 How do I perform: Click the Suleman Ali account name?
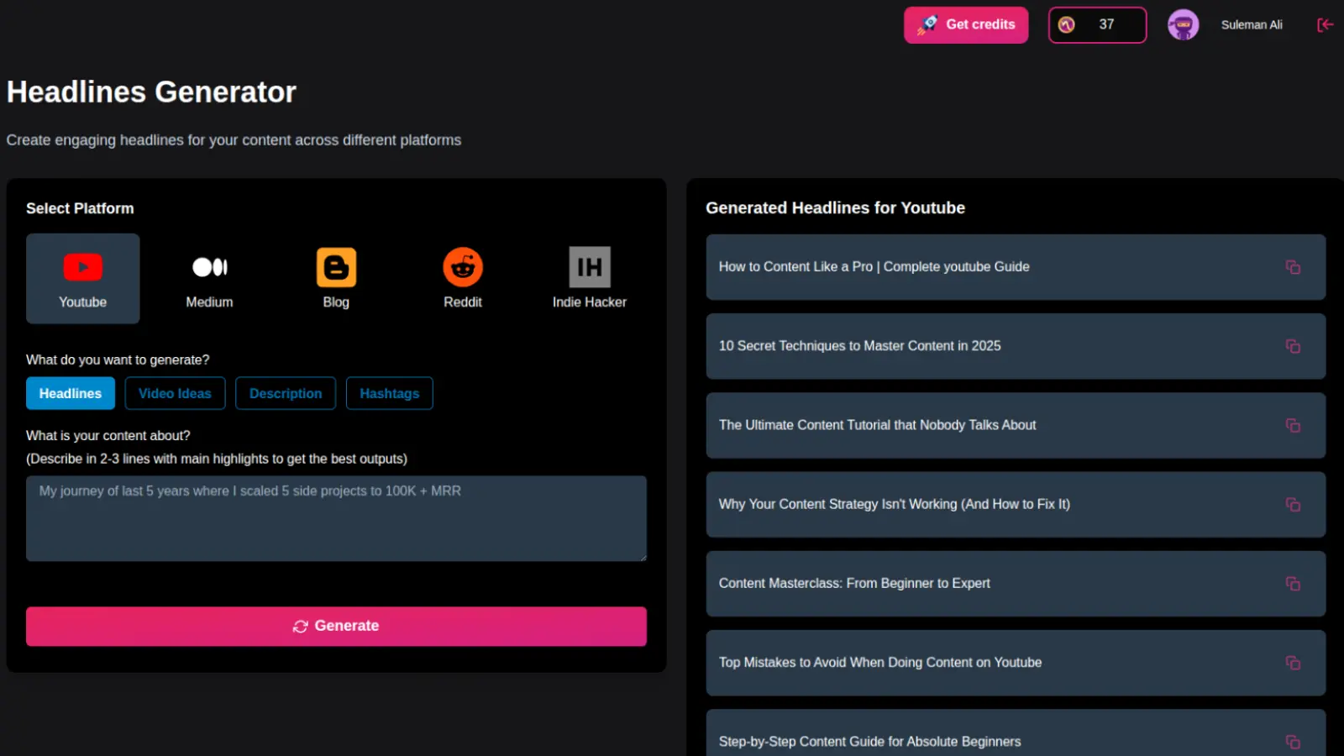click(x=1252, y=24)
